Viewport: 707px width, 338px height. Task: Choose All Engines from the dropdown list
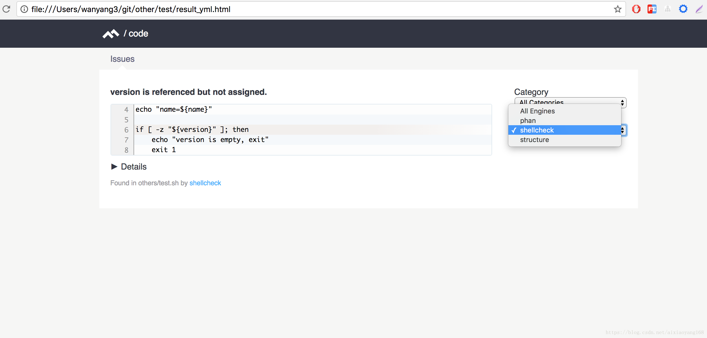point(564,111)
